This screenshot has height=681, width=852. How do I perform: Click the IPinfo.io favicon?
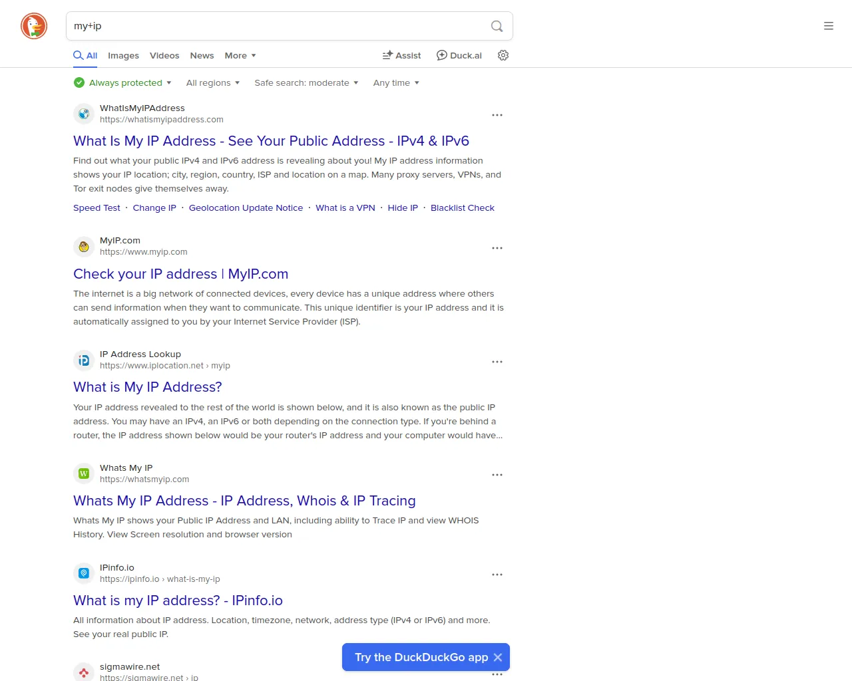coord(84,573)
